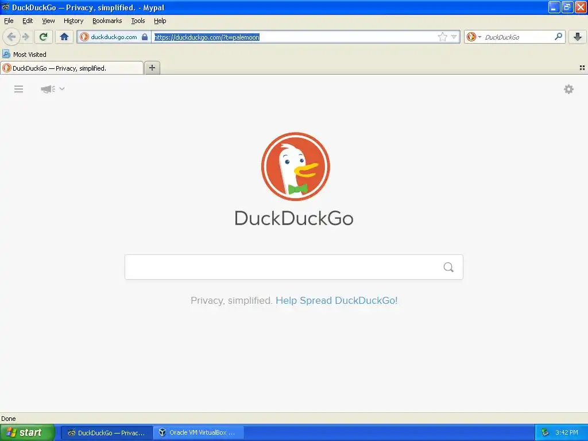Show the tab groups grid icon
The height and width of the screenshot is (441, 588).
(582, 68)
